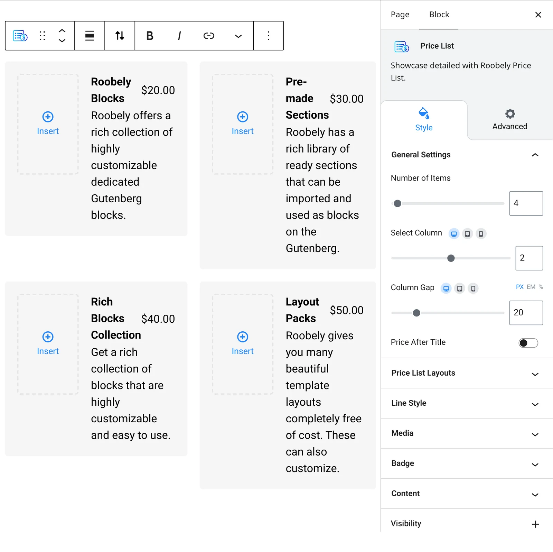Move block down with the down arrow
553x552 pixels.
click(62, 40)
